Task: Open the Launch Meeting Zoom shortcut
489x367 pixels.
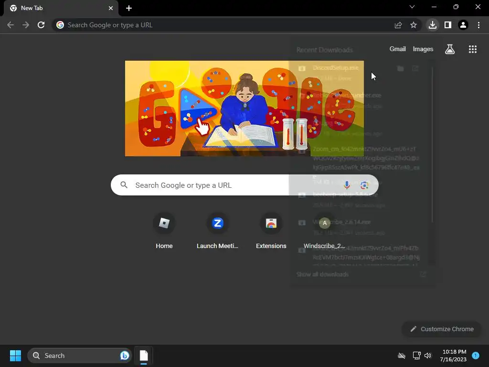Action: click(x=217, y=231)
